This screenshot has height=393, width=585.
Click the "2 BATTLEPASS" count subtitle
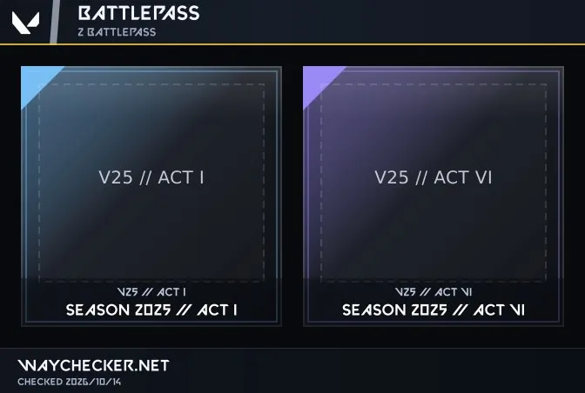point(118,32)
